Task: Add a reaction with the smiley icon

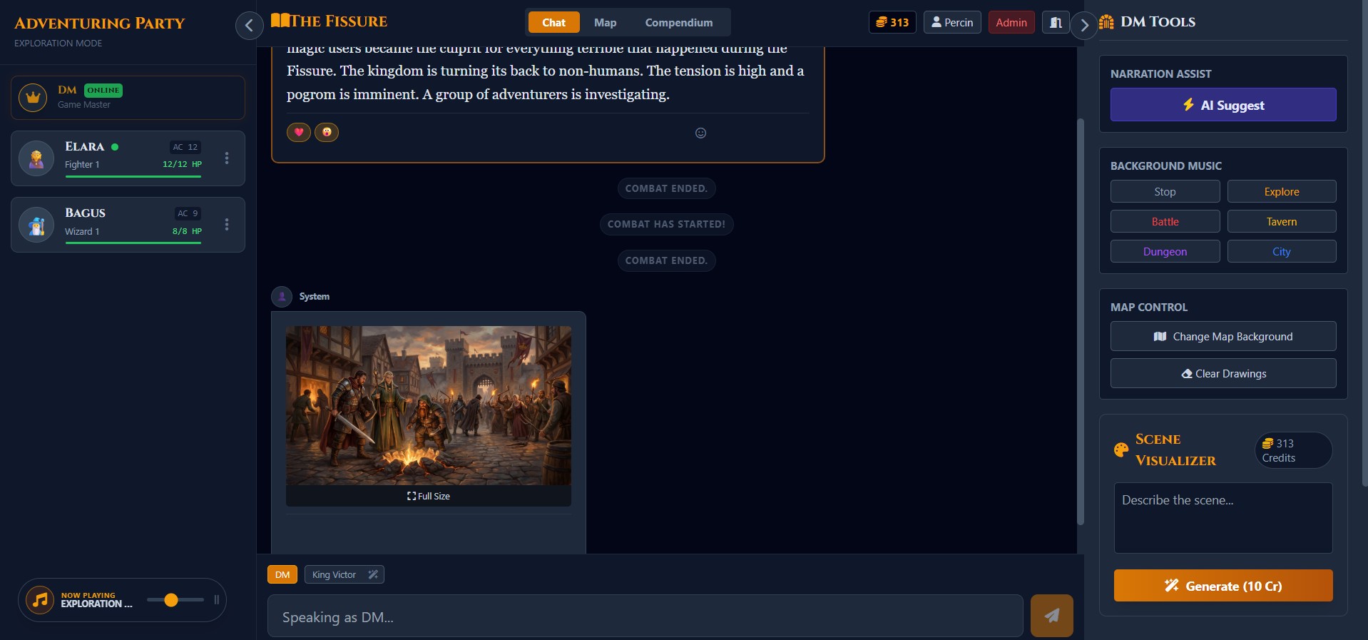Action: click(700, 133)
